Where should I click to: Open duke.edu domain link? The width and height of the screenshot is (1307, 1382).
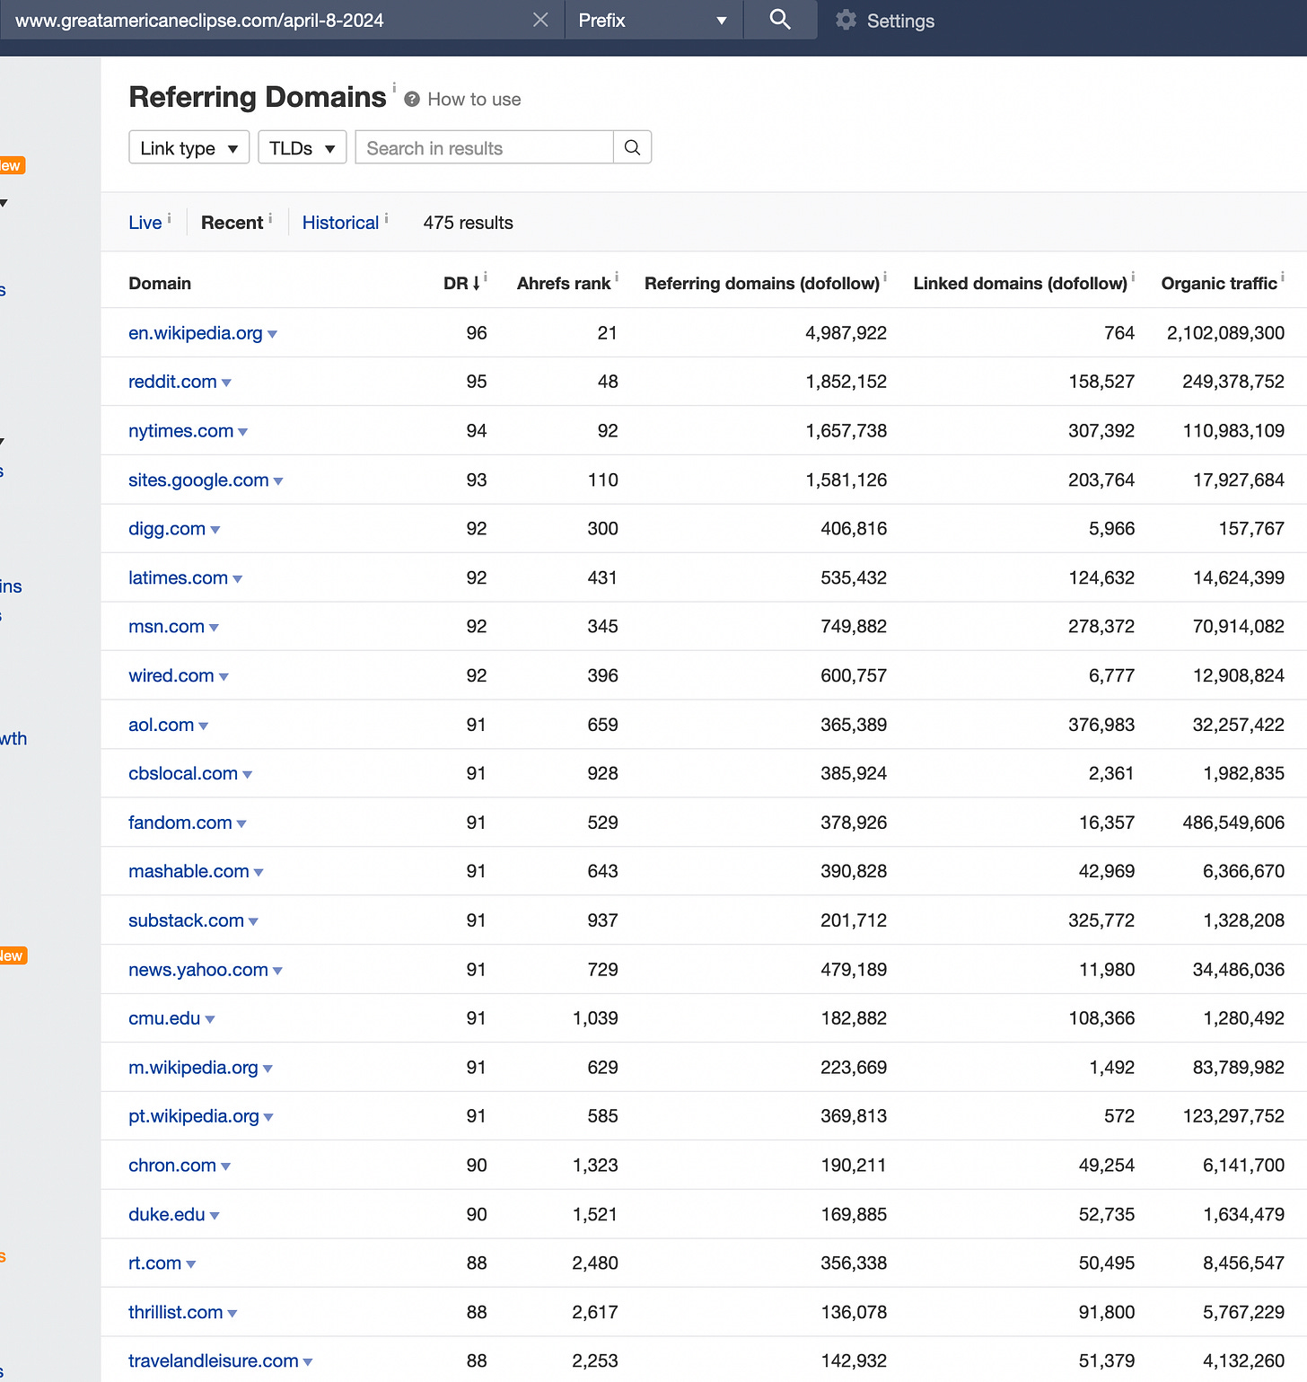tap(167, 1214)
